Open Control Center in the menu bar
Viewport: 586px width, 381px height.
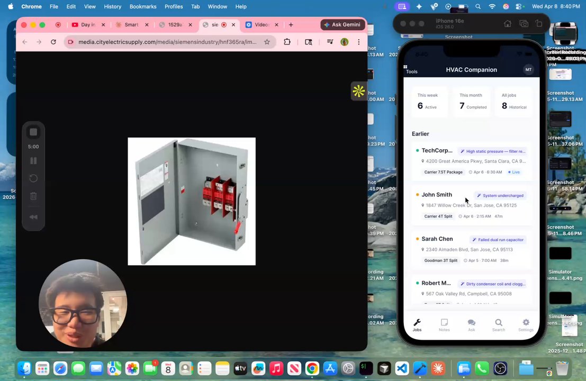coord(519,6)
